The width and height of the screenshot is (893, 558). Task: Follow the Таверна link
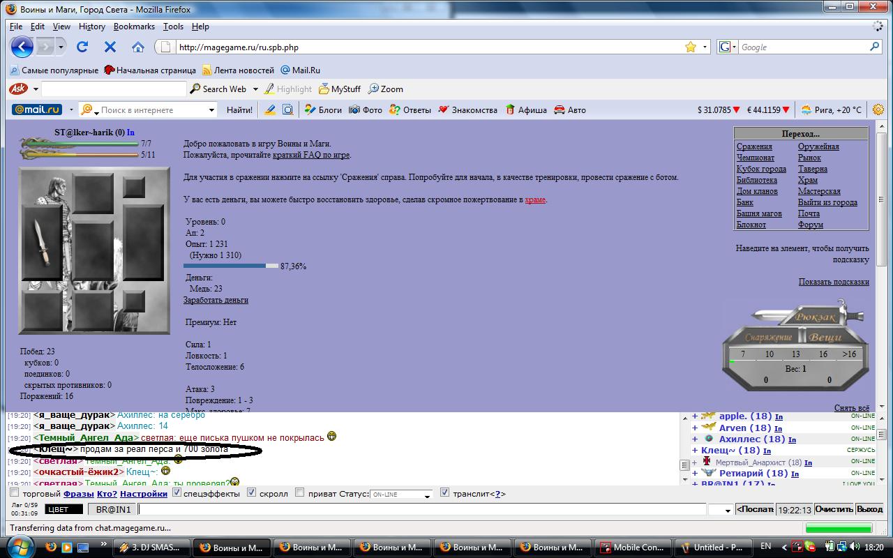[813, 169]
